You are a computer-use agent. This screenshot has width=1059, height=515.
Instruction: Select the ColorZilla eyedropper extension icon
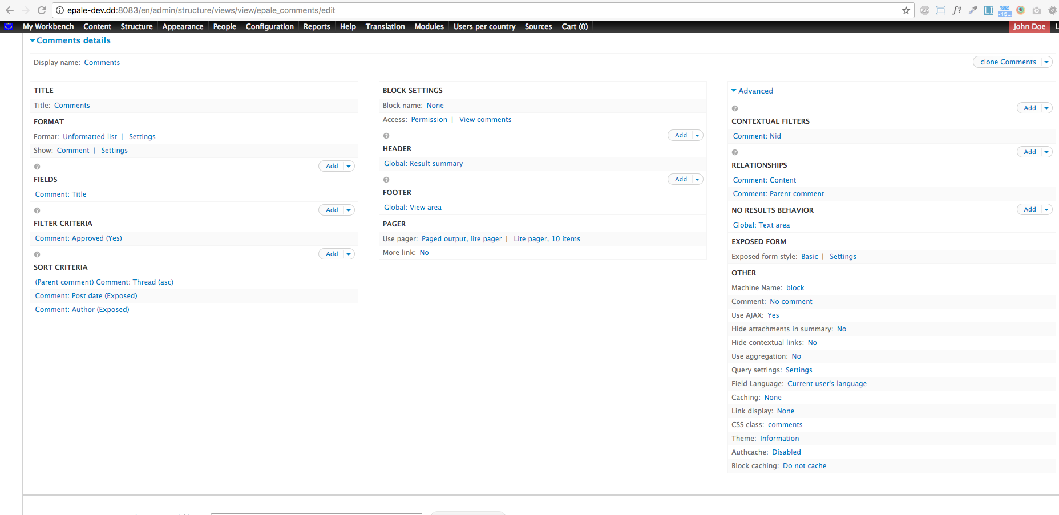[973, 10]
